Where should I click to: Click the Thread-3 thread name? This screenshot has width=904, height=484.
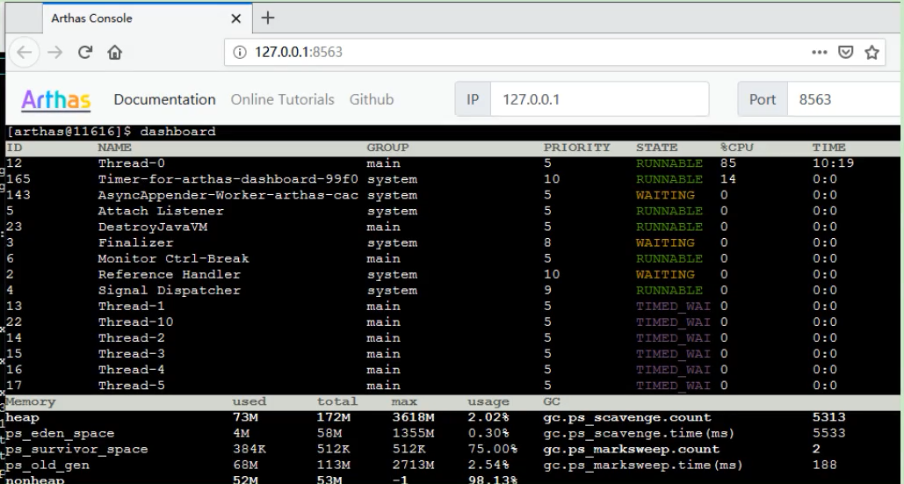(x=132, y=353)
